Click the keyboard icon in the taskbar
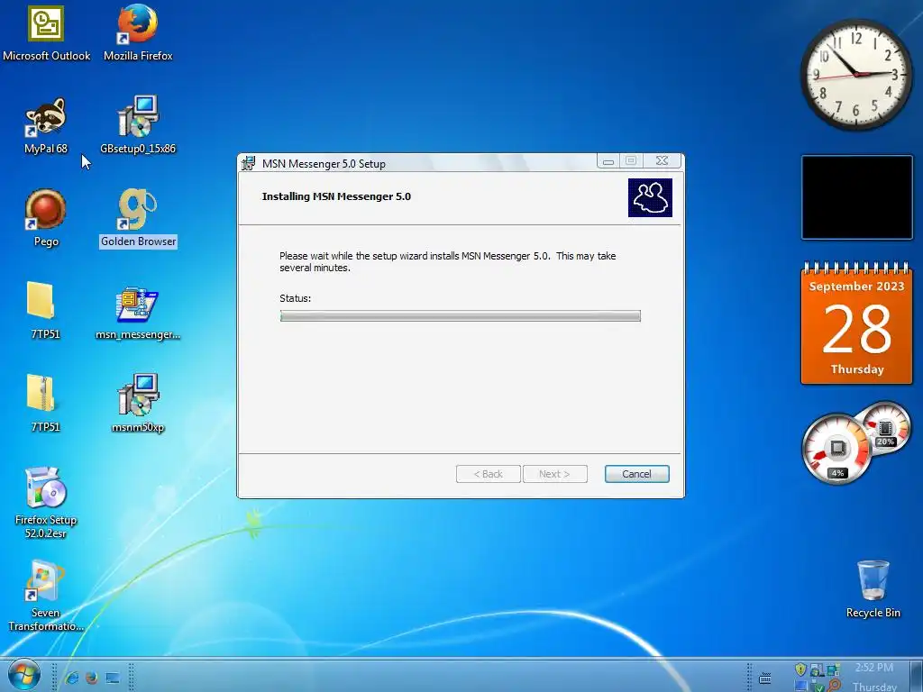The width and height of the screenshot is (923, 692). click(x=765, y=678)
